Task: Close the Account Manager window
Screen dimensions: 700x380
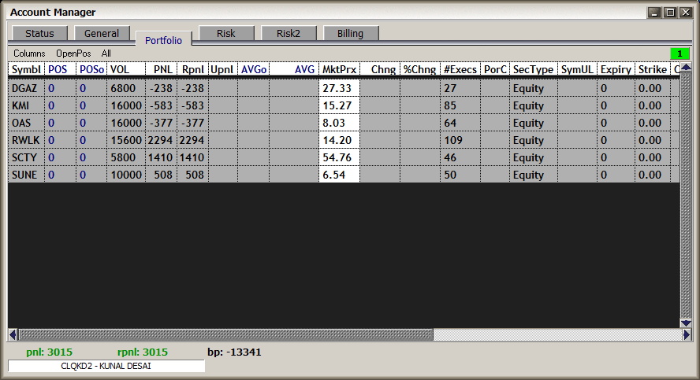Action: tap(685, 13)
